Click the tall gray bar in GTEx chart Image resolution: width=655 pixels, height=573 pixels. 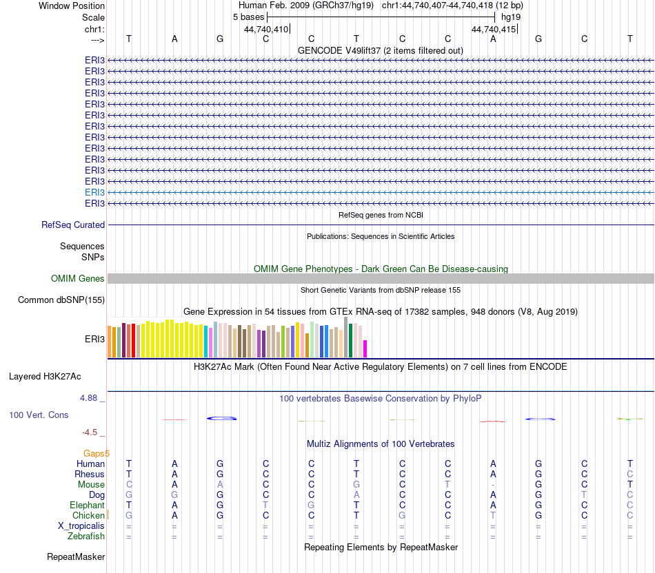tap(346, 337)
